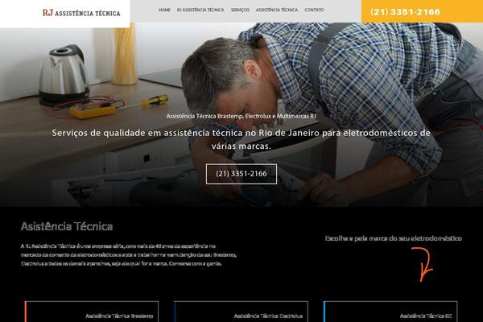Image resolution: width=483 pixels, height=322 pixels.
Task: Select the RJ ASSISTÊNCIA TÉCNICA navigation item
Action: (200, 10)
